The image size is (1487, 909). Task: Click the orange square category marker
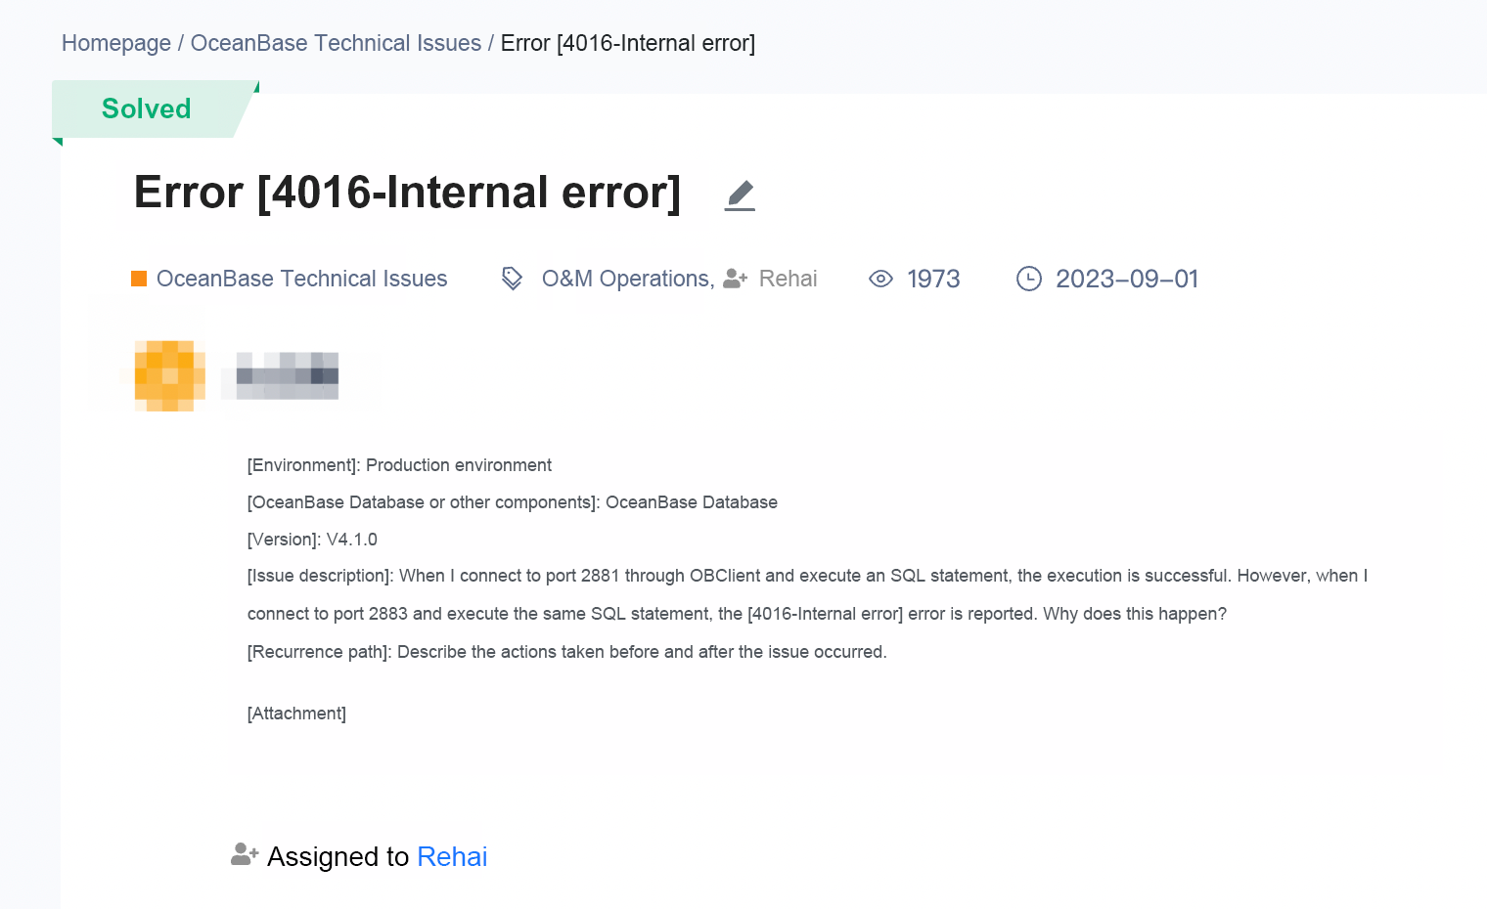click(139, 279)
